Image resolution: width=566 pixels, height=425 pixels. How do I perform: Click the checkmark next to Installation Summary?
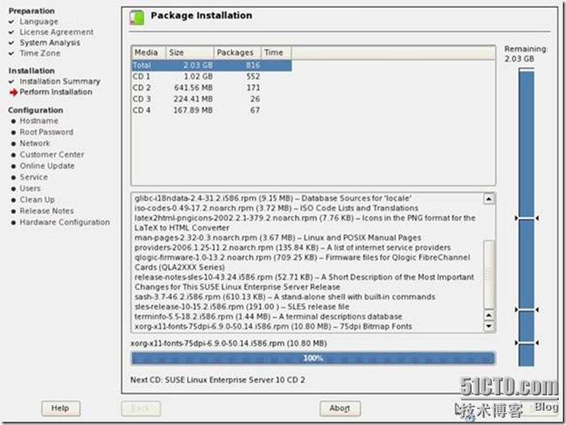pos(11,81)
